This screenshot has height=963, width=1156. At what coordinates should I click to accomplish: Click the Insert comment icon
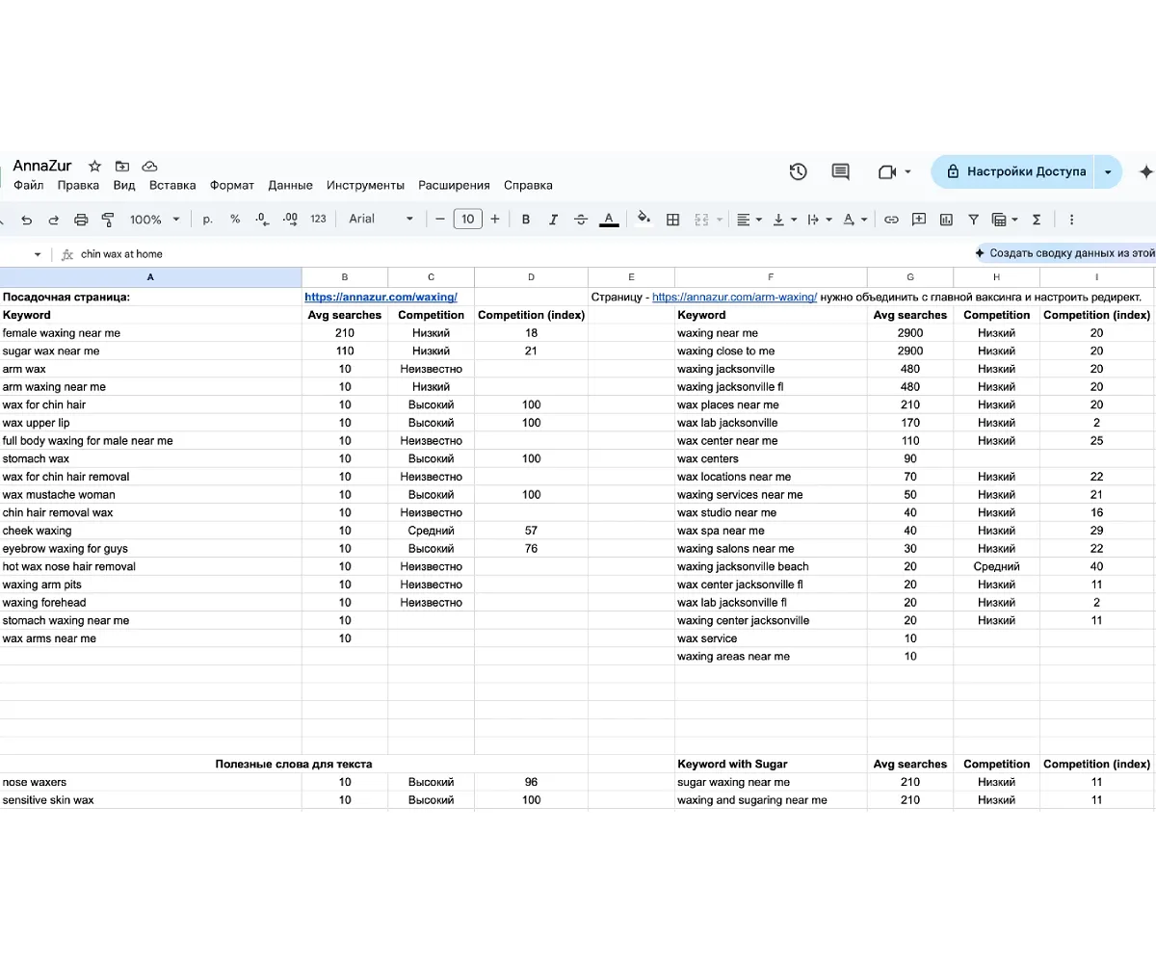919,219
